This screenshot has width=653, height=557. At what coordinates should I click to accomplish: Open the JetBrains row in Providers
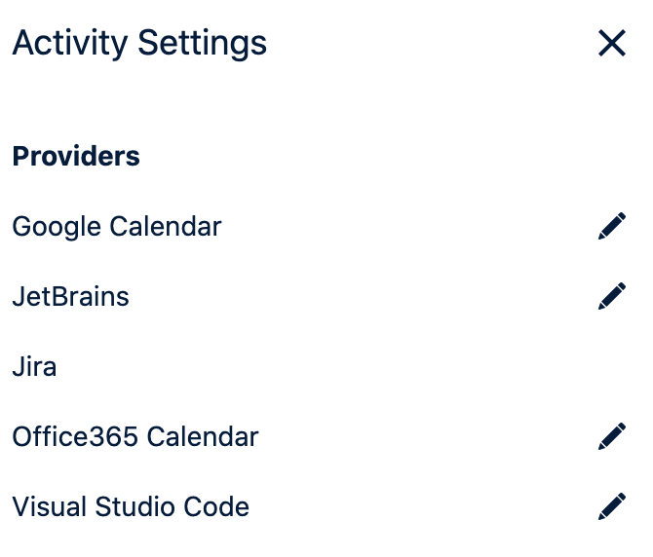[x=70, y=296]
